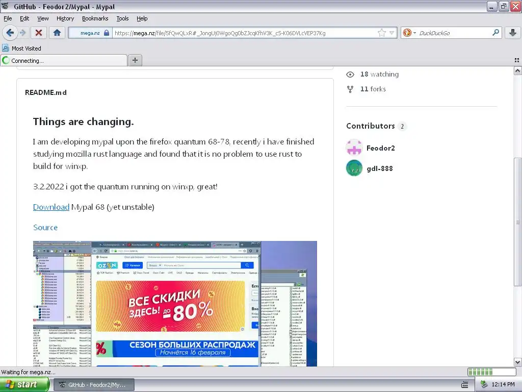Viewport: 522px width, 392px height.
Task: Open DuckDuckGo search engine selector
Action: pyautogui.click(x=409, y=33)
